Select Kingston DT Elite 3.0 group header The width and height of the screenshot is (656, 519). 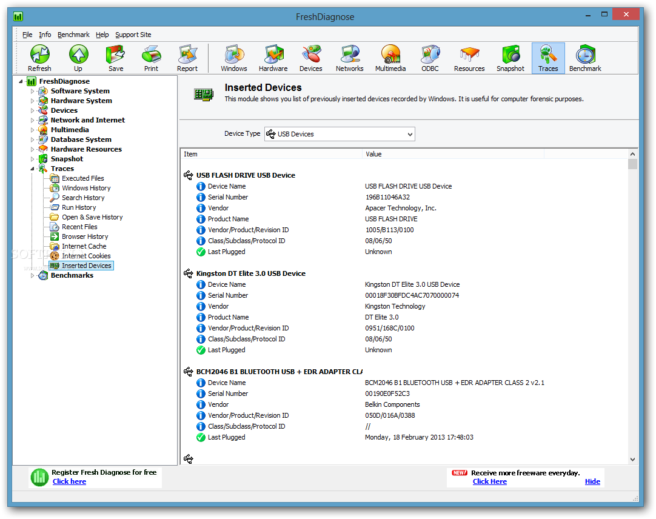coord(250,273)
